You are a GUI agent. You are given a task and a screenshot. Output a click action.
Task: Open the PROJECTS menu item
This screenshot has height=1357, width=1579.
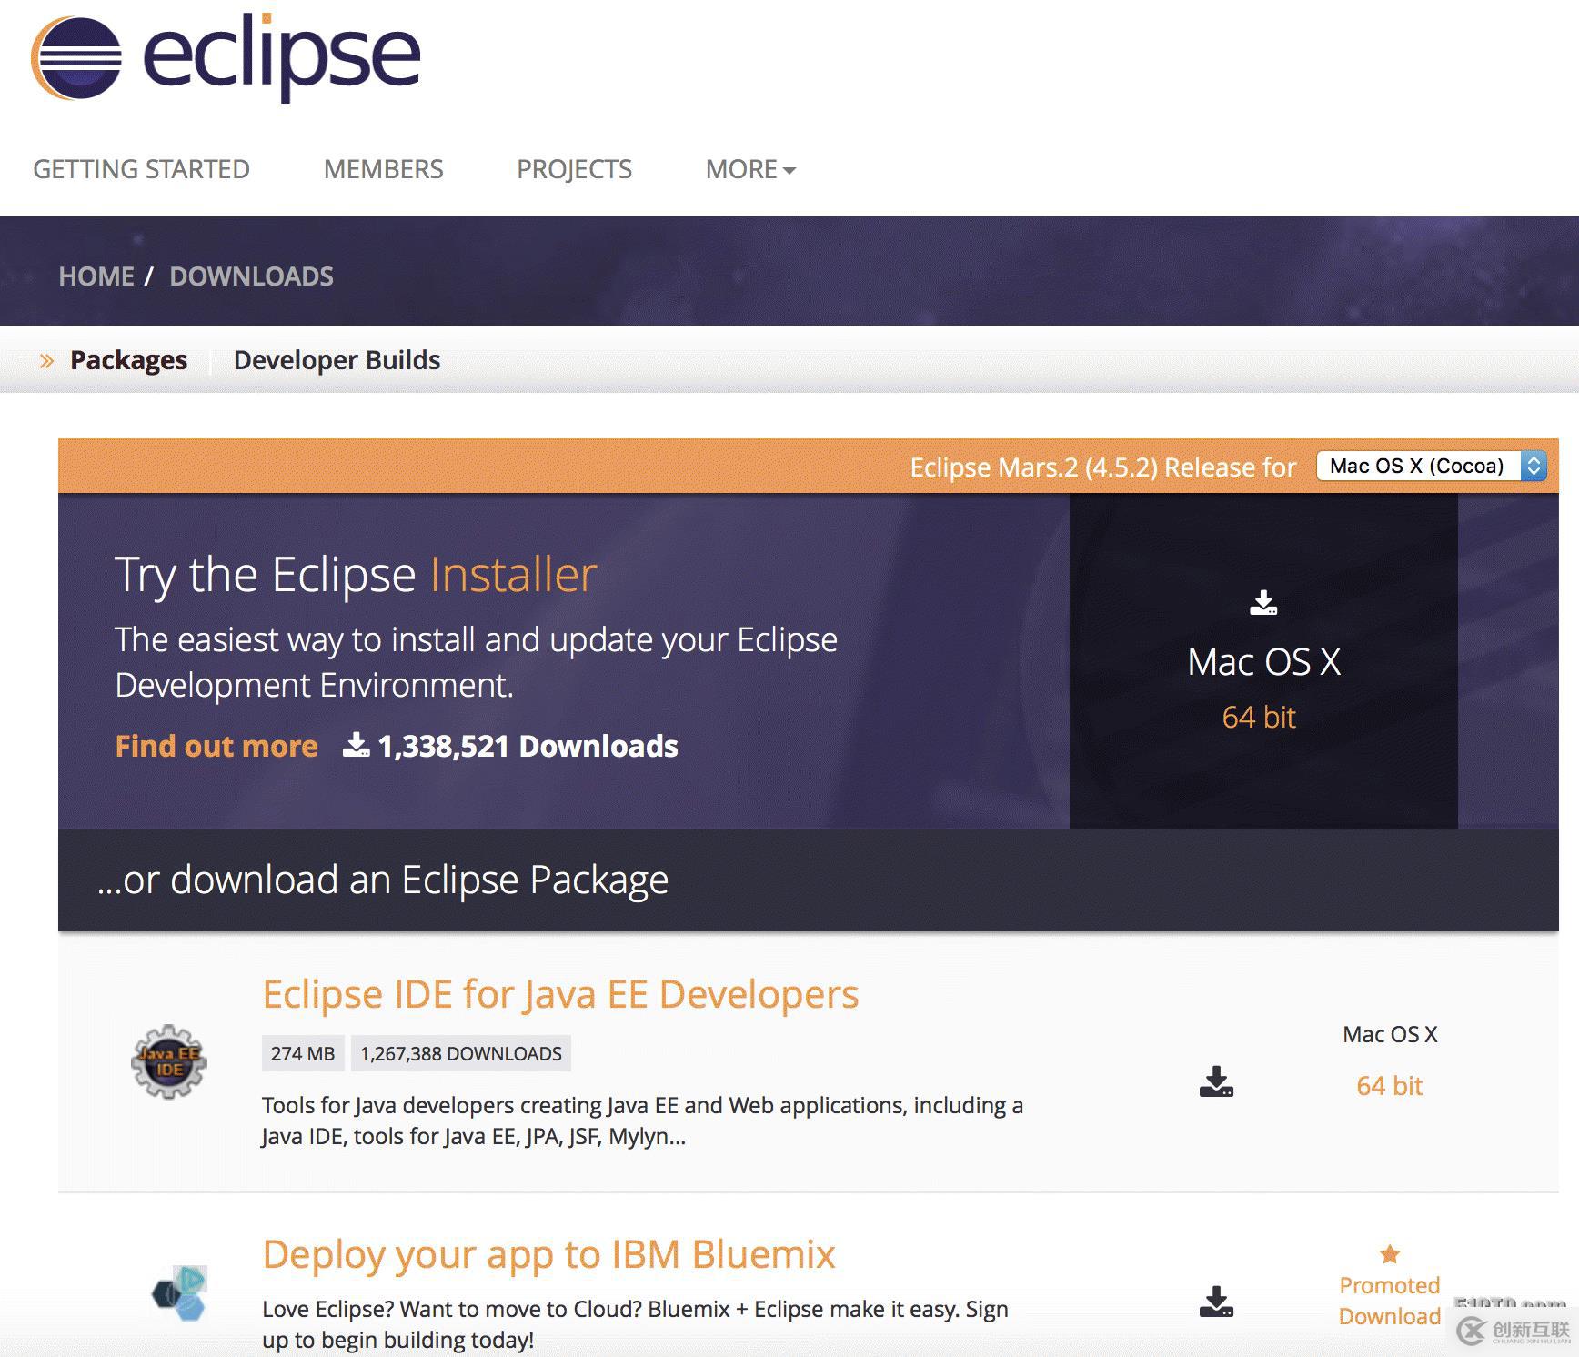[574, 168]
